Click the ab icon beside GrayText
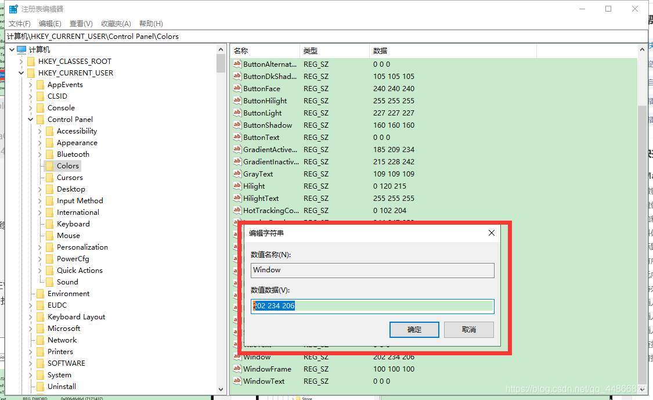This screenshot has width=653, height=400. 237,174
